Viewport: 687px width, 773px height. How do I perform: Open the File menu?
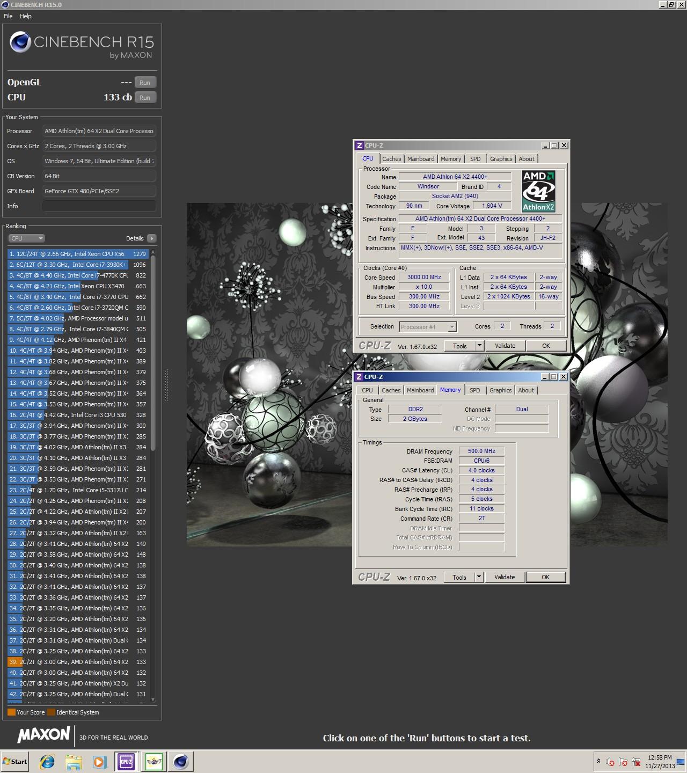8,16
